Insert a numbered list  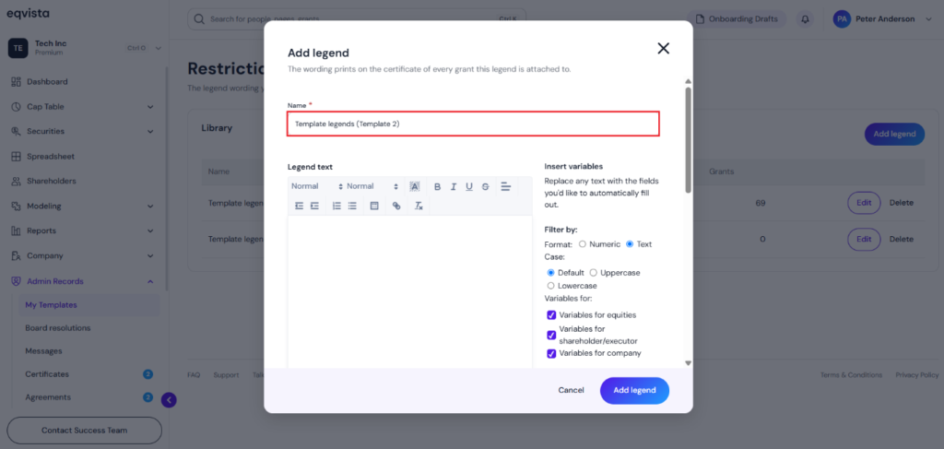[x=336, y=206]
